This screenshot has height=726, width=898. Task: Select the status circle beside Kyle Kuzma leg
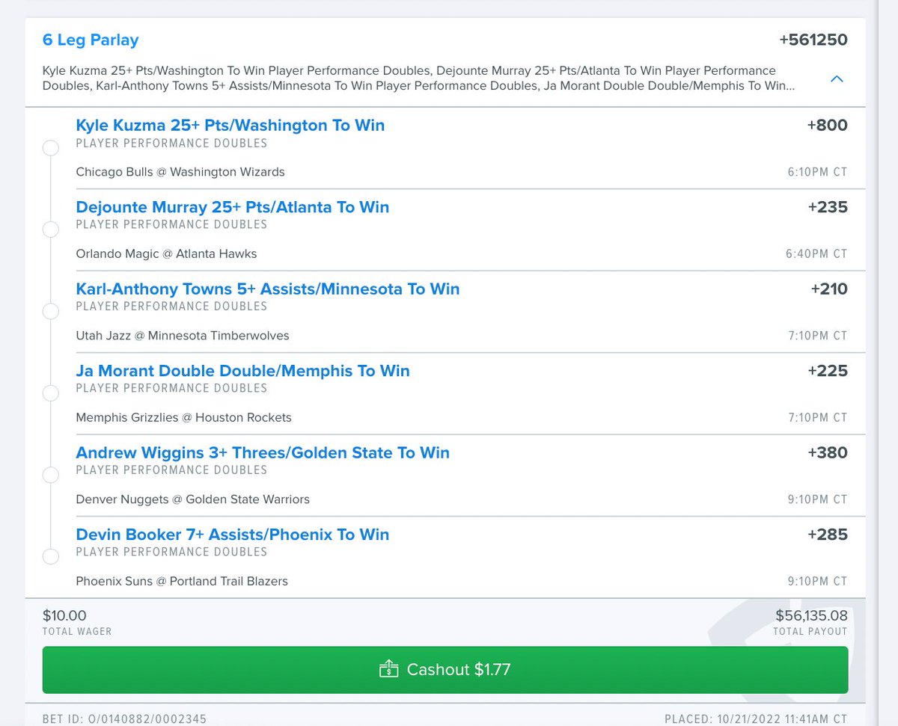[50, 147]
